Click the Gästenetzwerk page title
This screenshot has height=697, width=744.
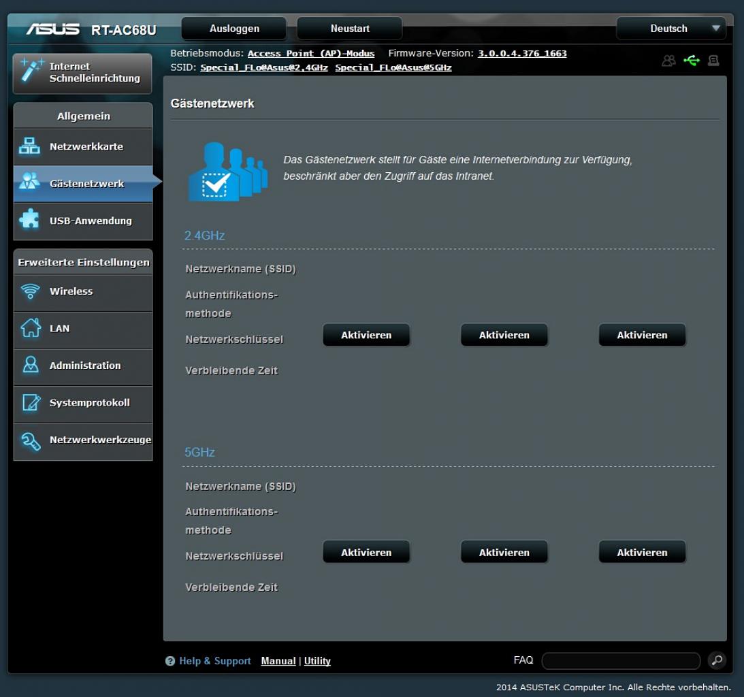point(212,103)
